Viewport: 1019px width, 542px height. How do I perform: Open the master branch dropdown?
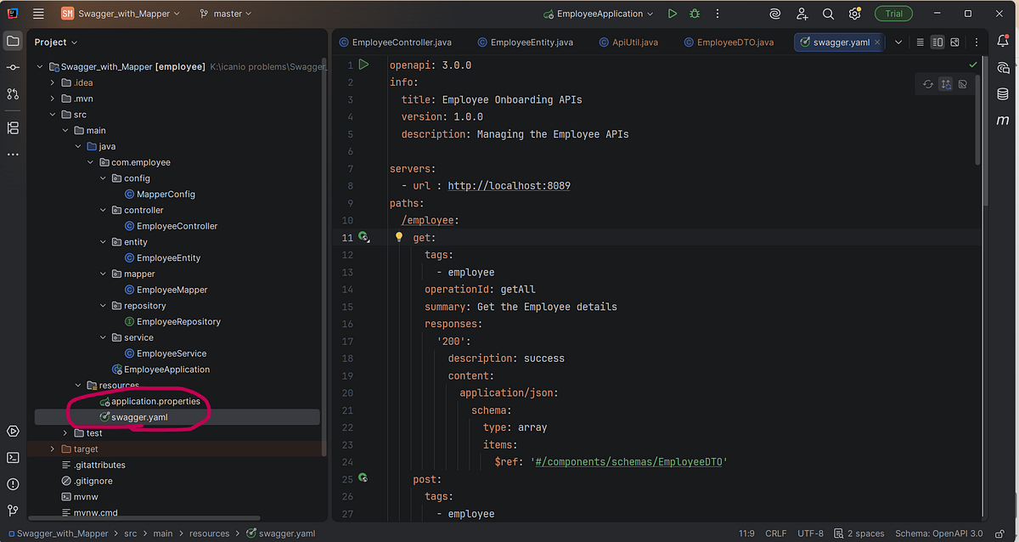click(x=226, y=14)
